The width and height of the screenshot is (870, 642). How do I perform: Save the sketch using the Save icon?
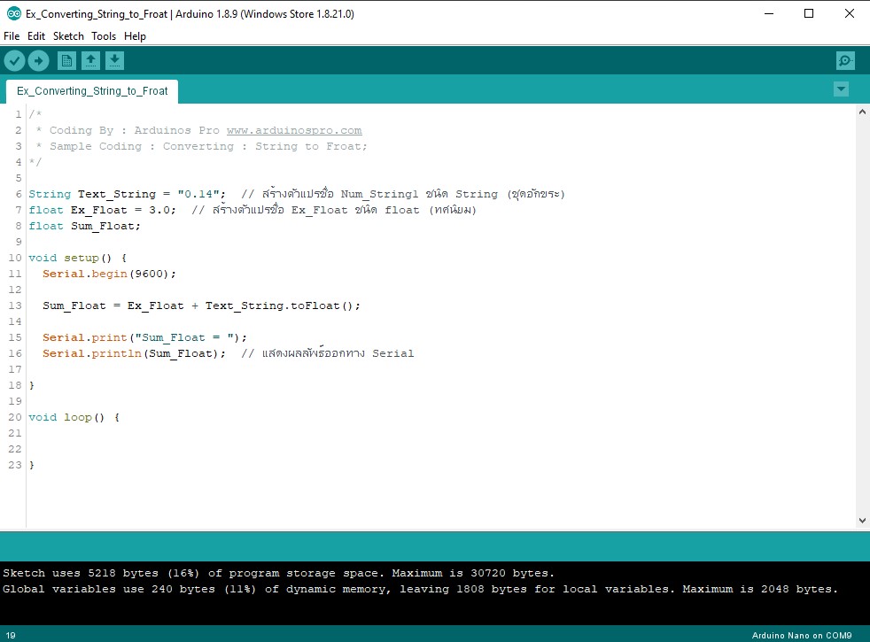(x=115, y=60)
